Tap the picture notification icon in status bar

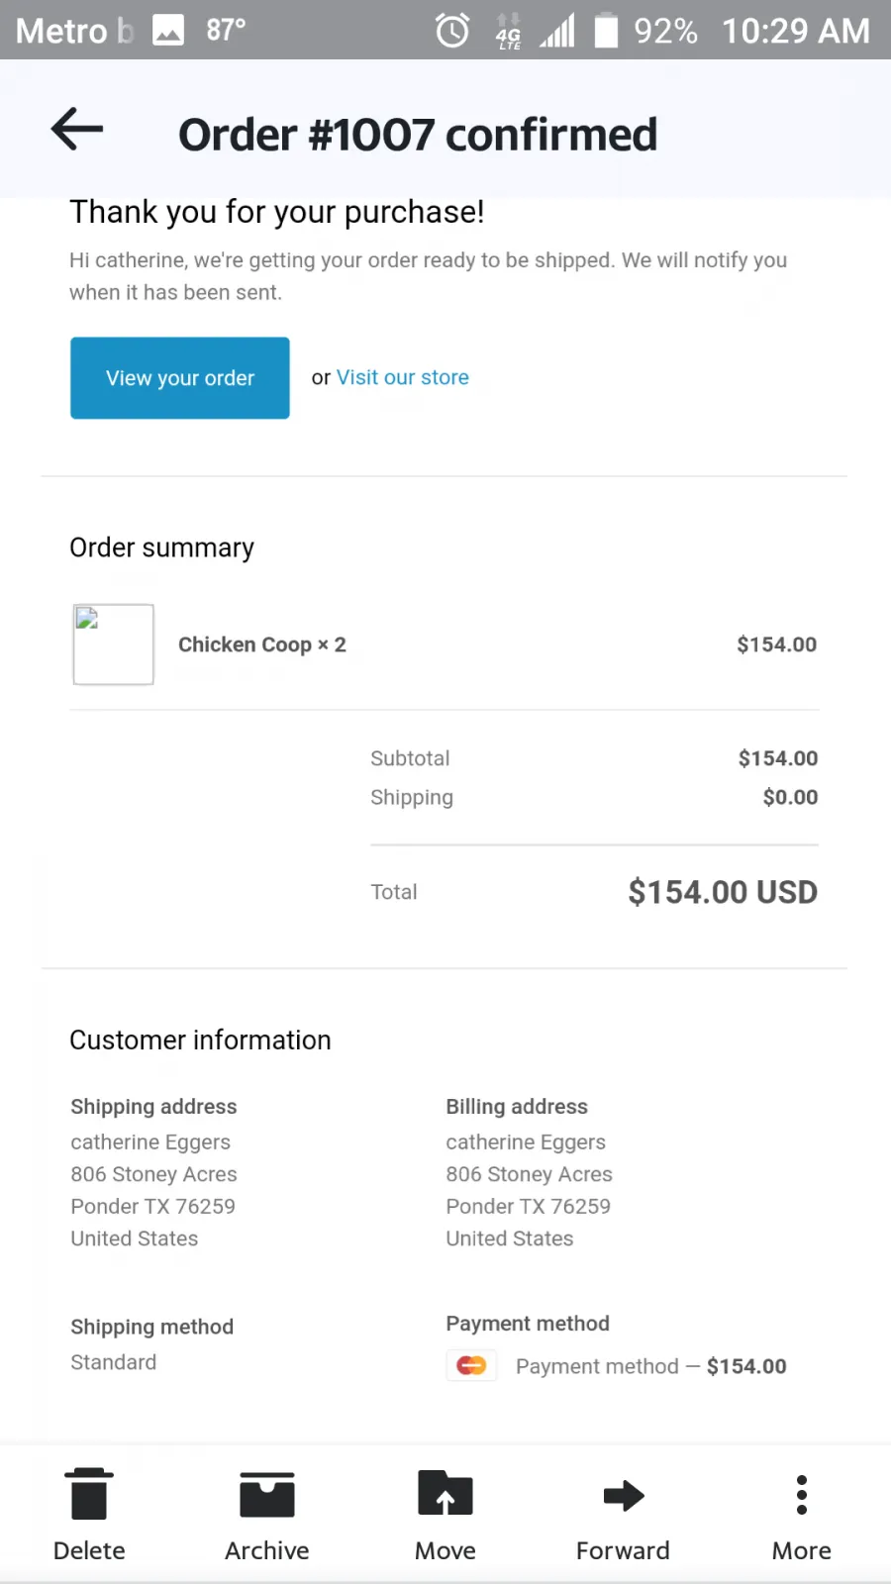point(168,31)
